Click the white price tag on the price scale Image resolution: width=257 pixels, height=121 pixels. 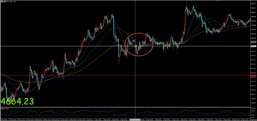(254, 46)
